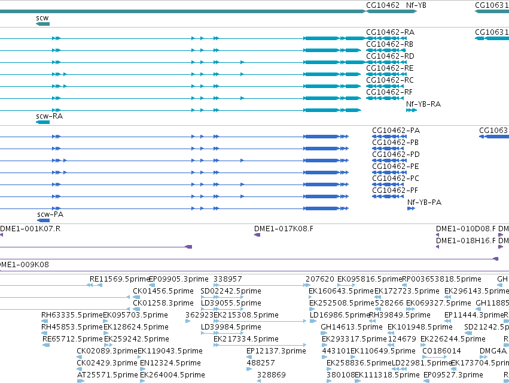509x384 pixels.
Task: Click the Nf-YB-PA protein label
Action: click(x=424, y=202)
